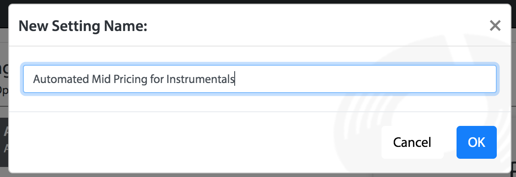Cancel the new setting name dialog
This screenshot has height=177, width=516.
tap(412, 142)
